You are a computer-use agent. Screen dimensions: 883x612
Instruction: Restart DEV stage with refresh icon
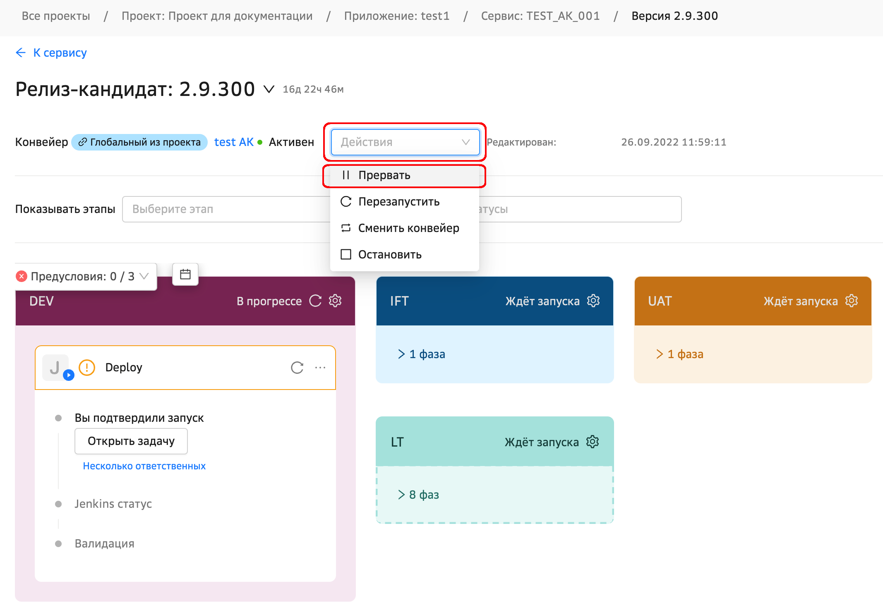coord(315,301)
